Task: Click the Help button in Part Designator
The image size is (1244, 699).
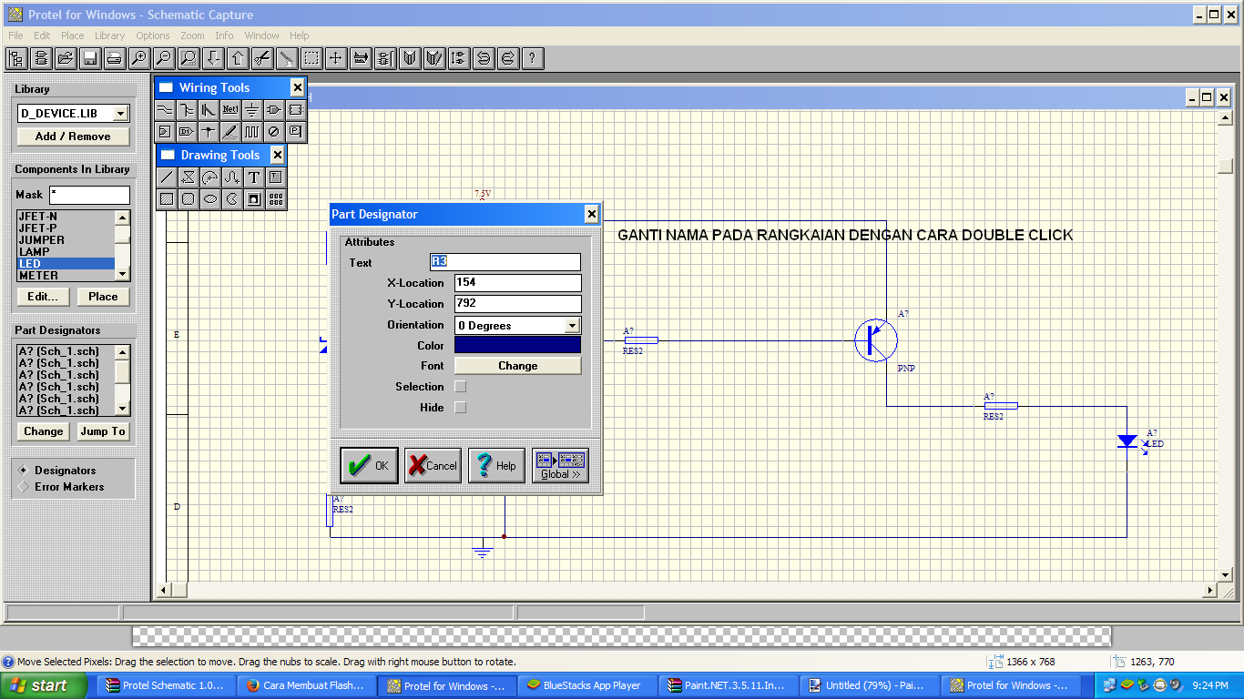Action: click(496, 465)
